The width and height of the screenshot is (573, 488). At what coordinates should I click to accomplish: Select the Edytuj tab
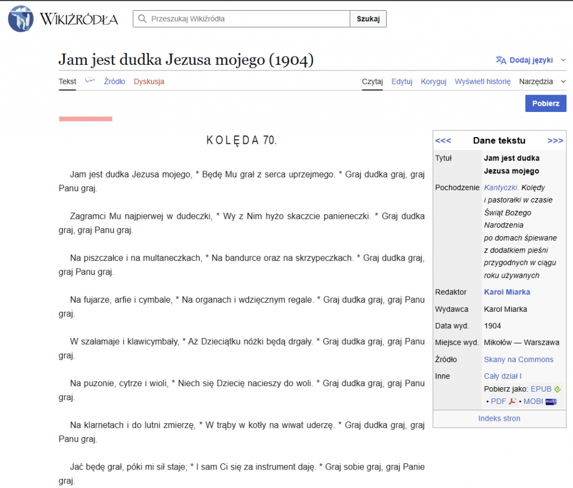402,82
